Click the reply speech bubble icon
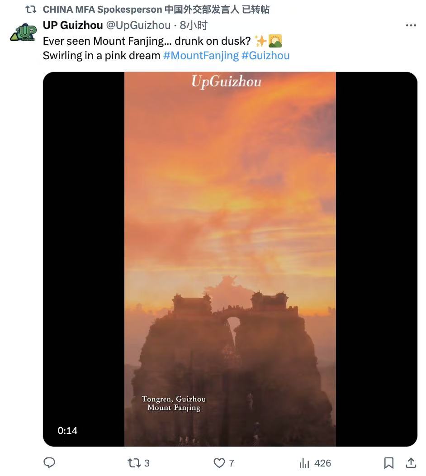The height and width of the screenshot is (476, 426). point(49,462)
